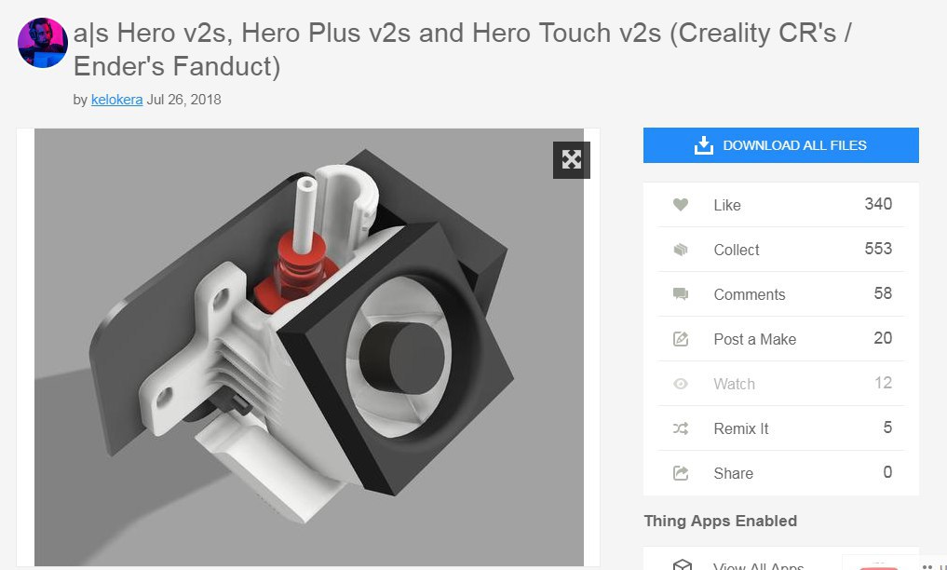Open the Comments row showing 58
This screenshot has height=570, width=947.
click(x=781, y=294)
